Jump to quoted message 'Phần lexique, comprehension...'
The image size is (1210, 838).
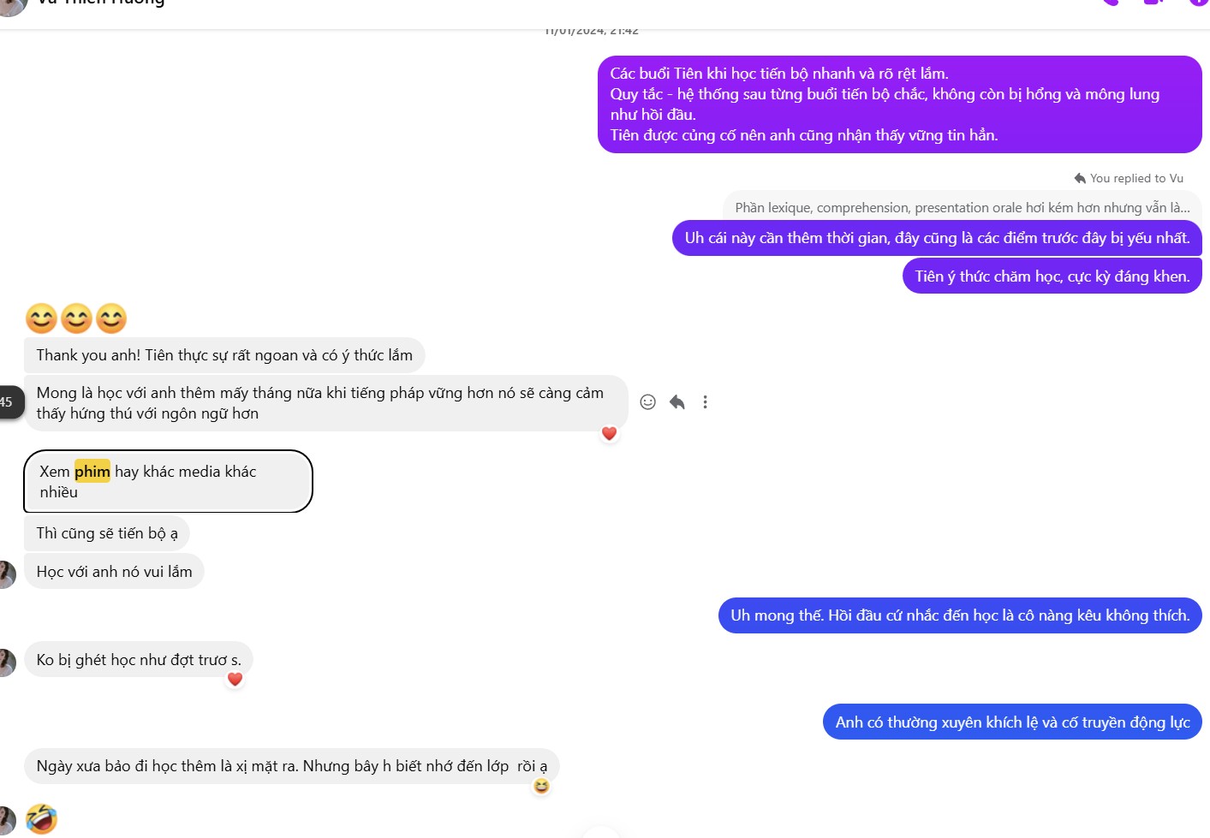pos(962,208)
